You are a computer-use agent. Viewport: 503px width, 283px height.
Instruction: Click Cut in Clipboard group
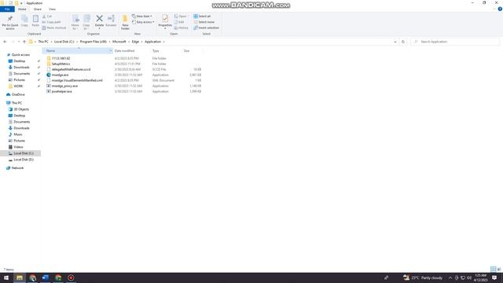tap(47, 17)
